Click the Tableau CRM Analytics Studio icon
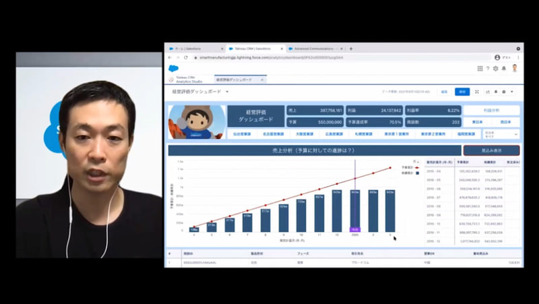This screenshot has height=304, width=539. pyautogui.click(x=171, y=80)
